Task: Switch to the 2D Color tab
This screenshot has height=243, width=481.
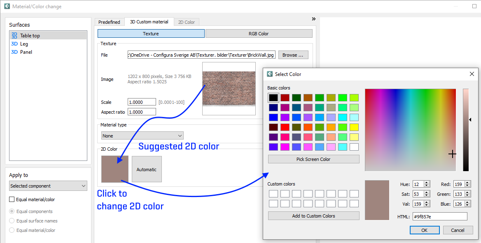Action: point(186,22)
